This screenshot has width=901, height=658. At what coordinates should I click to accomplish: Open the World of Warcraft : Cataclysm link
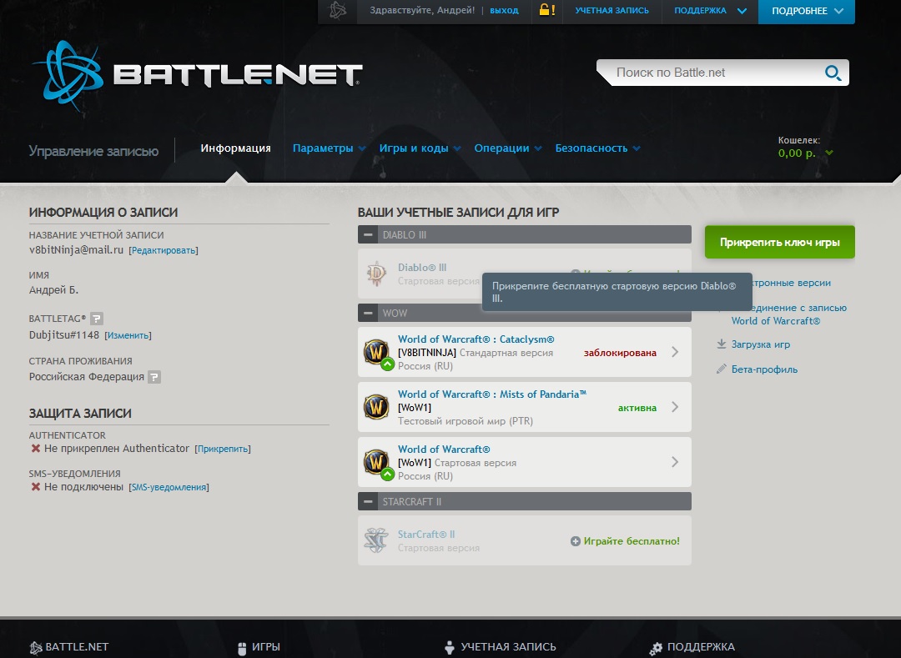click(476, 339)
